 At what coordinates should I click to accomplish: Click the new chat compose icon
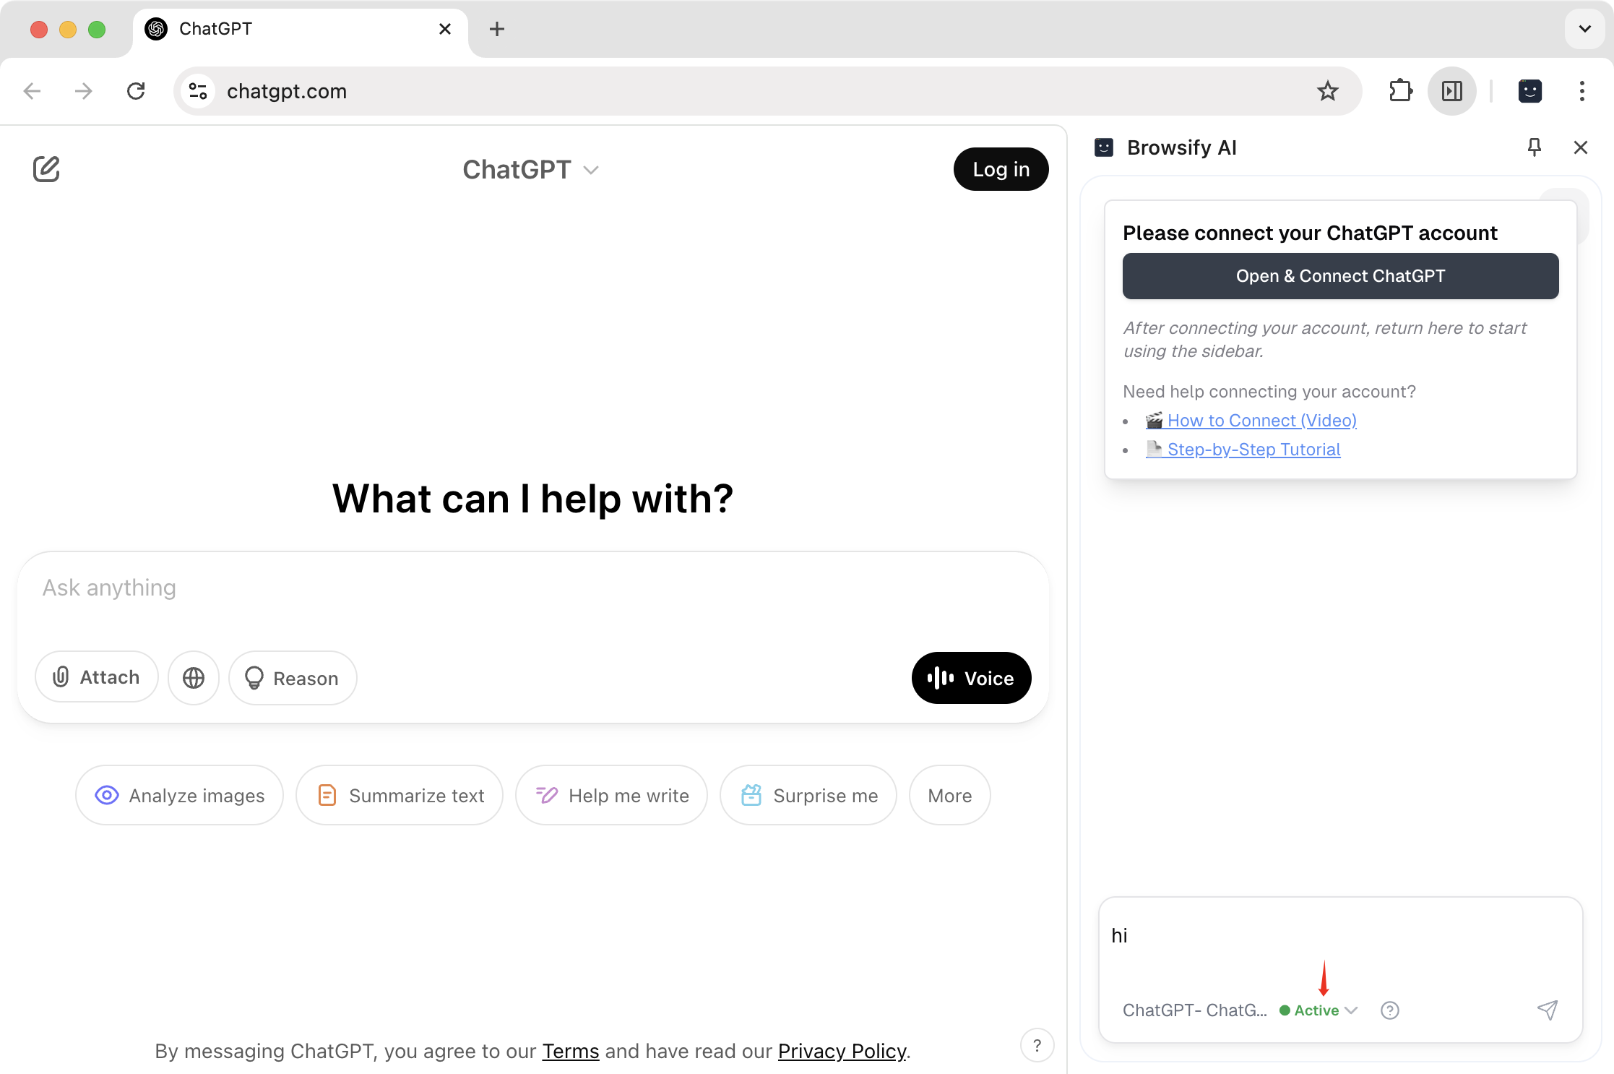point(46,169)
